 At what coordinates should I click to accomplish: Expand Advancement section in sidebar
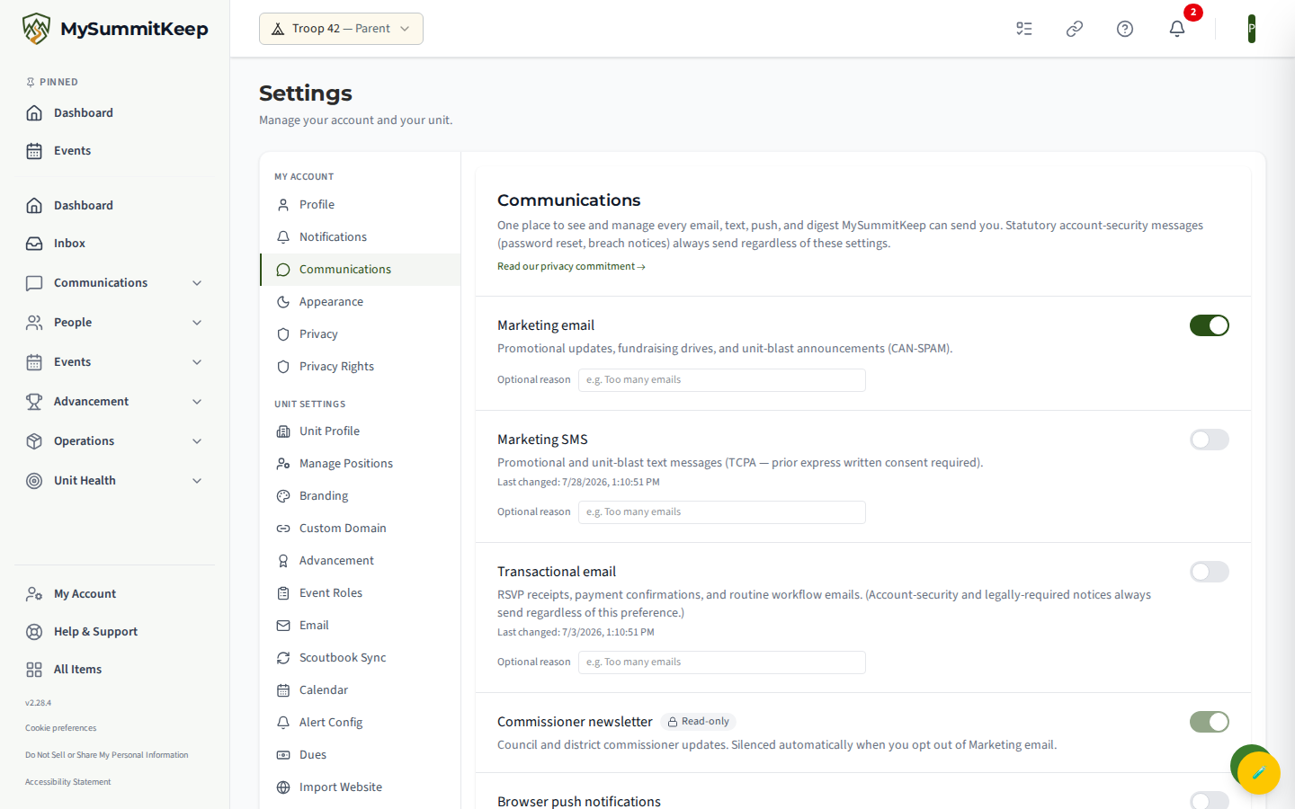114,401
